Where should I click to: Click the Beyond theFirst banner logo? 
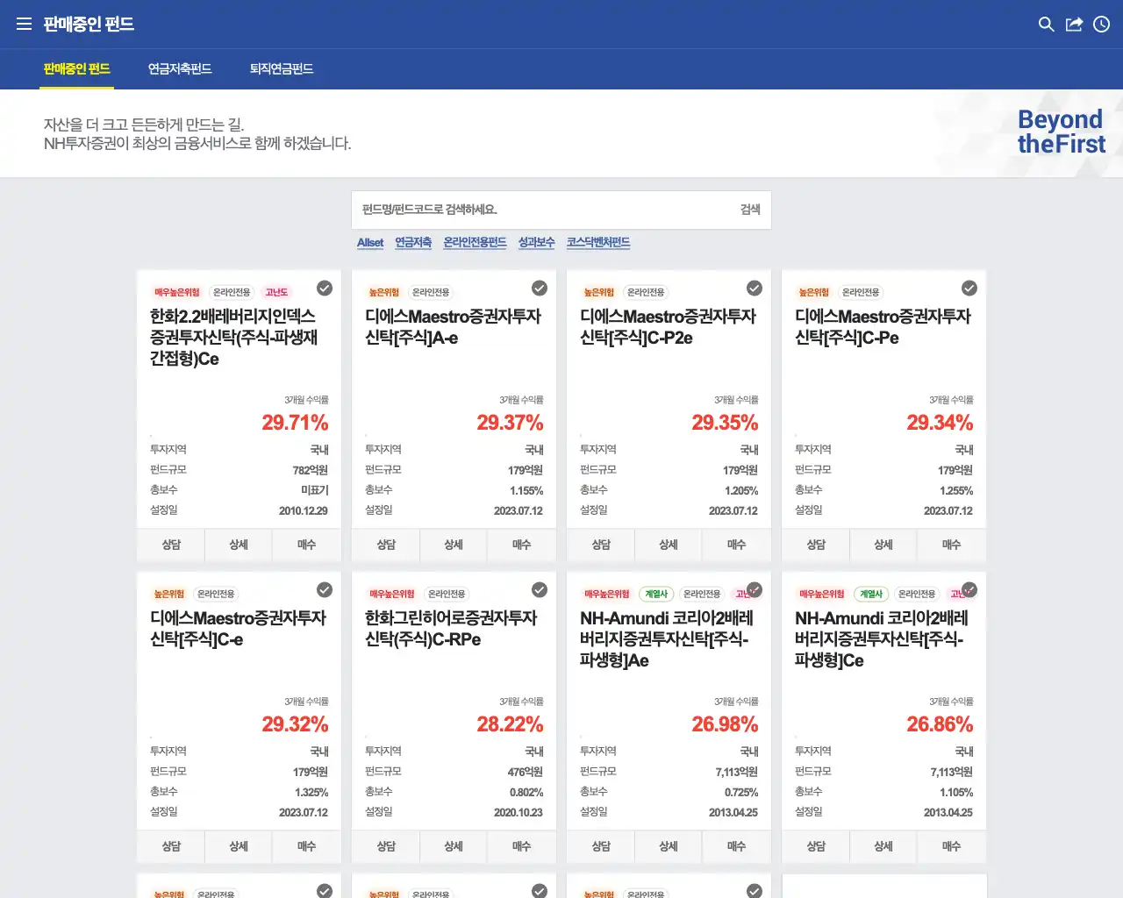coord(1061,132)
